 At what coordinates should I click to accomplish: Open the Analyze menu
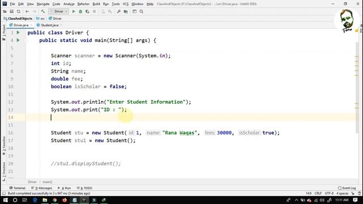click(x=69, y=4)
